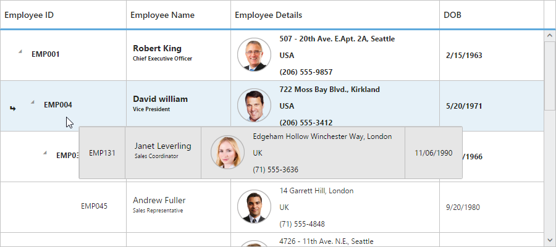Click the Employee Details column header
The image size is (556, 247).
pos(269,15)
